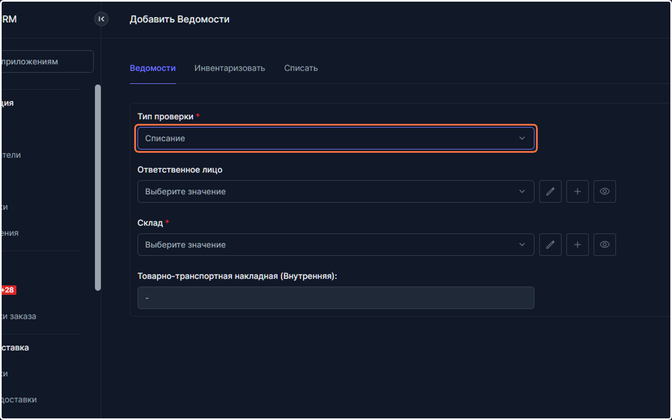Open the sidebar item ending in заказа

point(19,316)
